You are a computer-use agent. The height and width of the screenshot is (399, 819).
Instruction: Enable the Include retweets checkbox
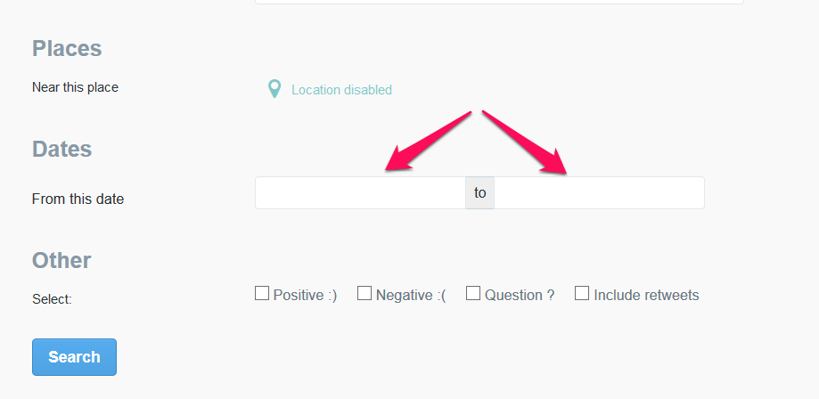[x=582, y=293]
